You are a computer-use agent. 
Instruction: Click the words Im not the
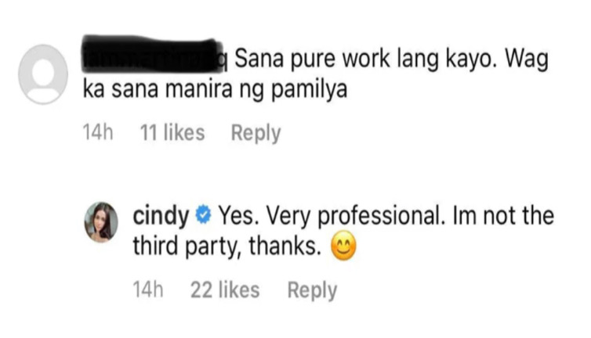tap(503, 216)
